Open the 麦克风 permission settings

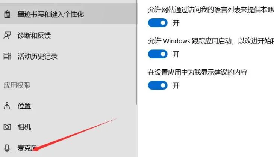pos(68,148)
